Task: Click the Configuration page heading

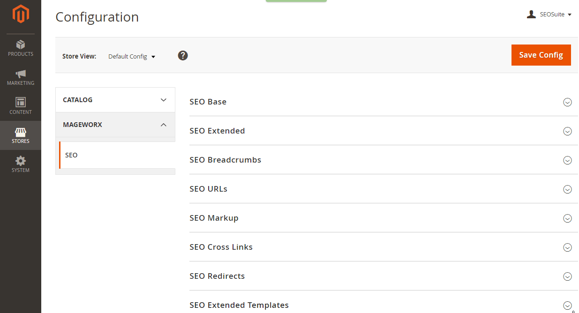Action: pyautogui.click(x=97, y=17)
